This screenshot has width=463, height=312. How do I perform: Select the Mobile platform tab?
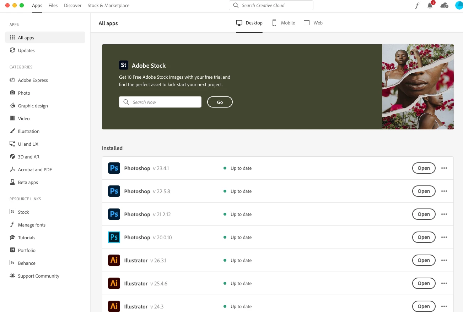pos(284,23)
